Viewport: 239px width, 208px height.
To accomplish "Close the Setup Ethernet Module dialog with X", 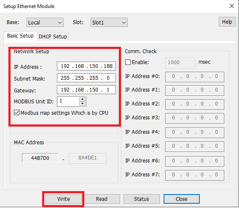I will [x=232, y=6].
